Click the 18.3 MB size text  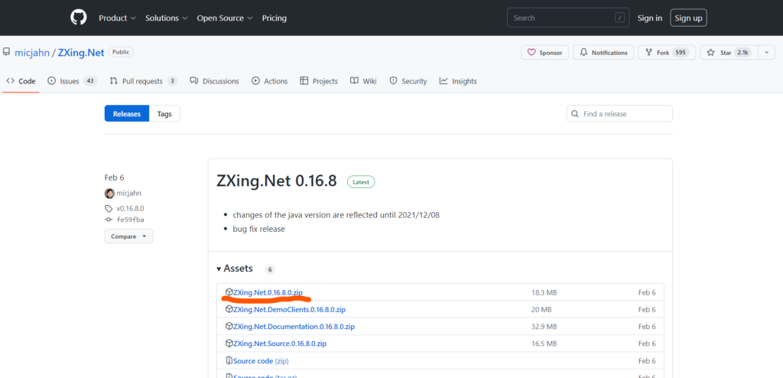point(544,292)
